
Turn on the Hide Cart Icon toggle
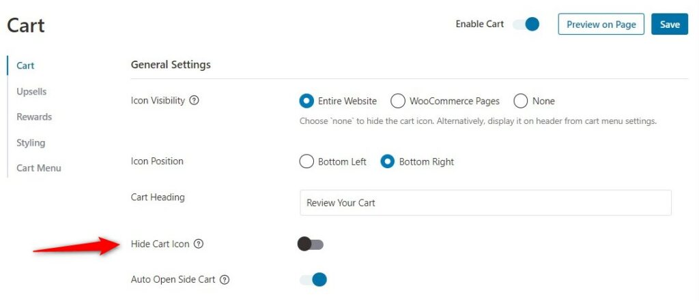(311, 244)
